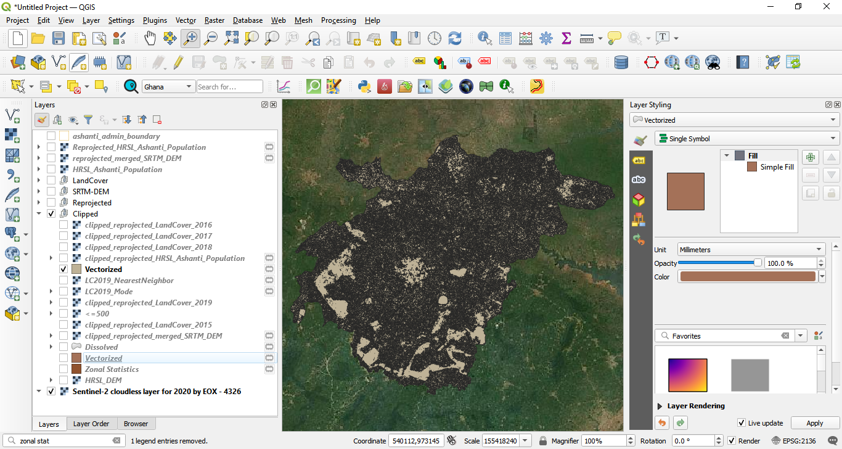The height and width of the screenshot is (449, 842).
Task: Click the Coordinate input field
Action: click(x=415, y=441)
